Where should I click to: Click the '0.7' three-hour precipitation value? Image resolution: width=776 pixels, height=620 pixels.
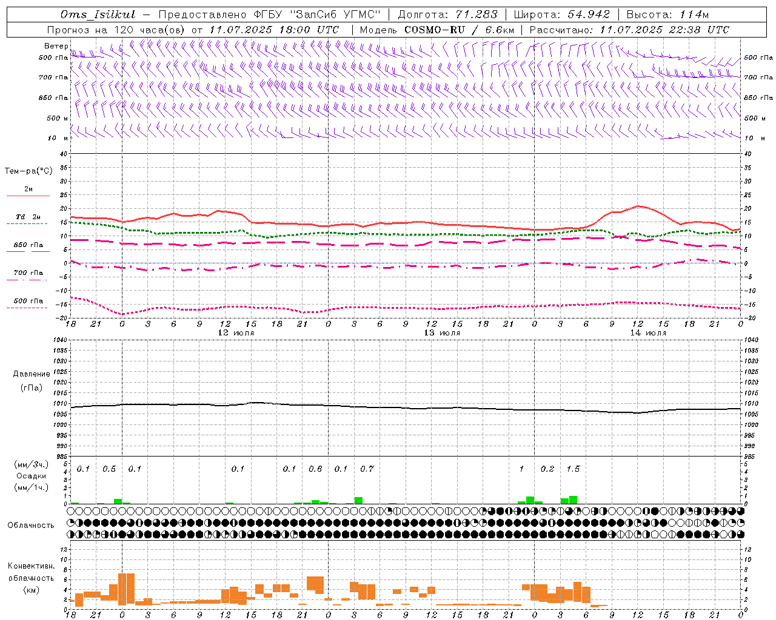tap(367, 469)
